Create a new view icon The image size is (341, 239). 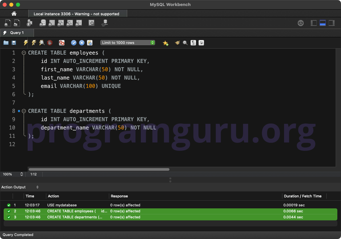(x=61, y=23)
